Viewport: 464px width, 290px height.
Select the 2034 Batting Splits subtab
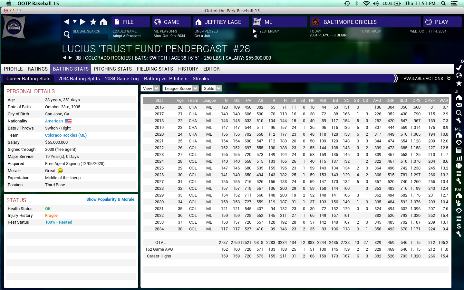(x=79, y=79)
